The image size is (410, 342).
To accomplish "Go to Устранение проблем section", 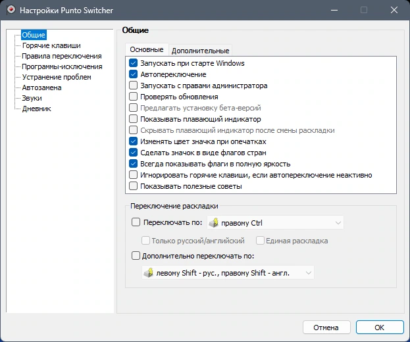I will point(57,77).
